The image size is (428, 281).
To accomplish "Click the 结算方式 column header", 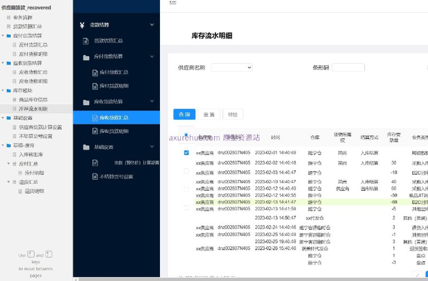I will pyautogui.click(x=369, y=137).
